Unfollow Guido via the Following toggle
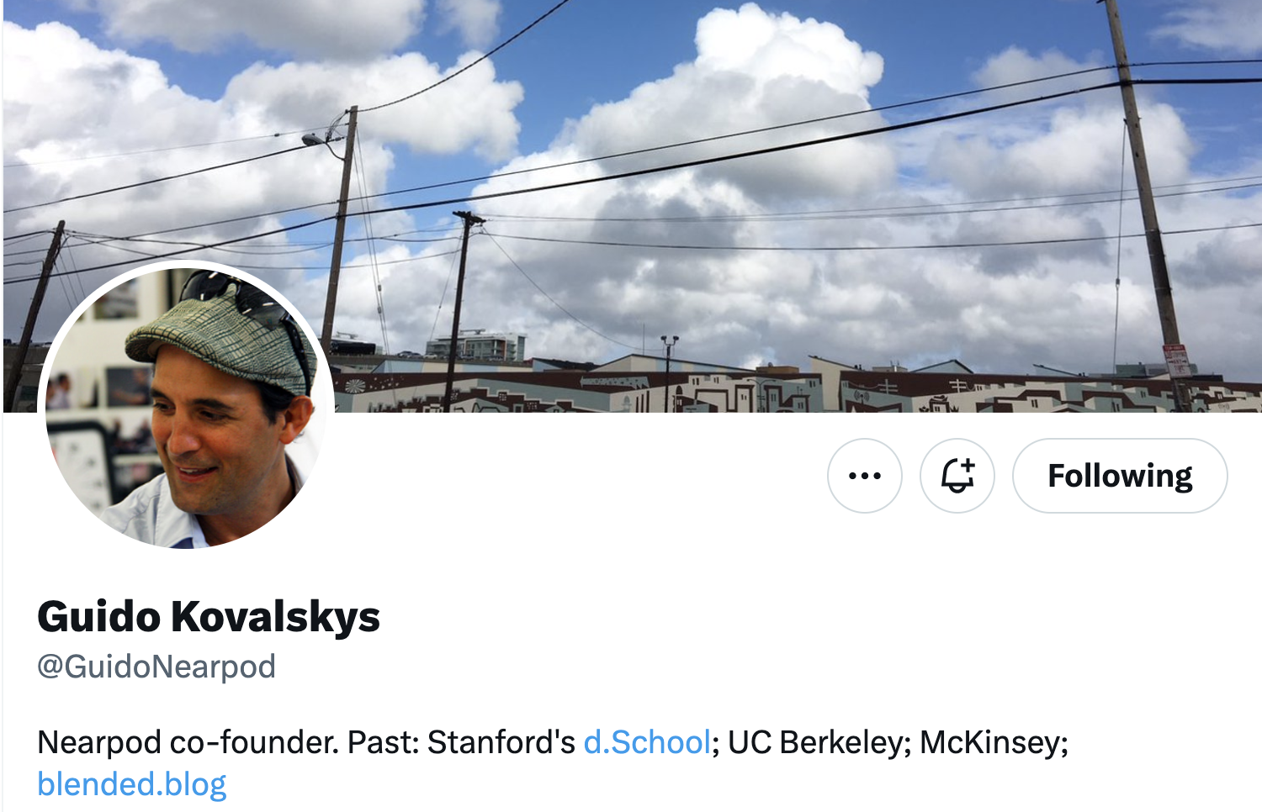The height and width of the screenshot is (812, 1262). 1120,476
